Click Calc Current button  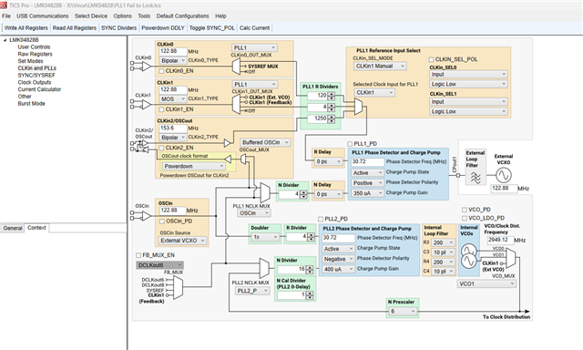pos(255,28)
